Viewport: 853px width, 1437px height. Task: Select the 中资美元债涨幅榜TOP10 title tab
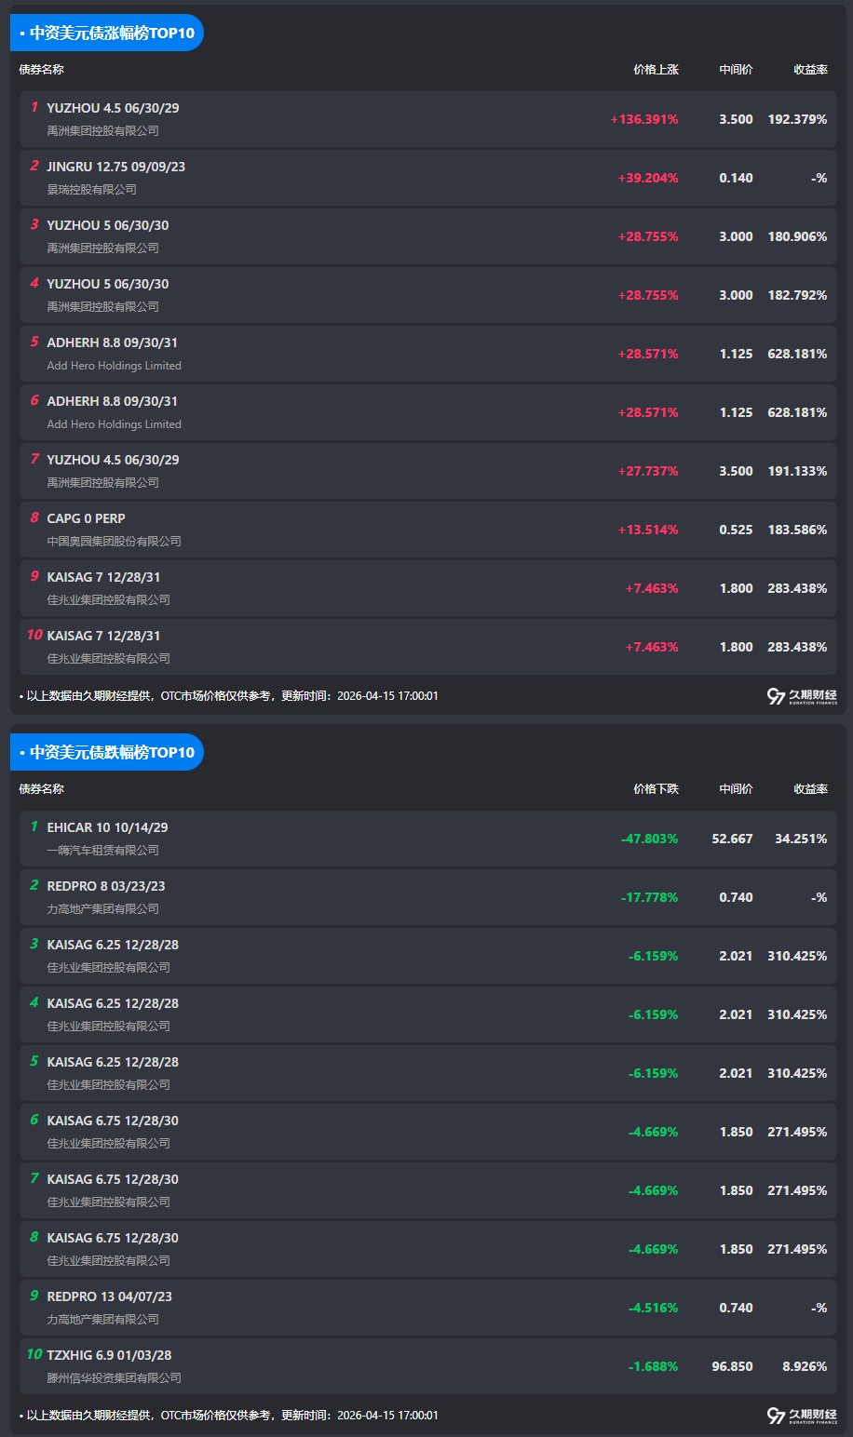pos(107,34)
